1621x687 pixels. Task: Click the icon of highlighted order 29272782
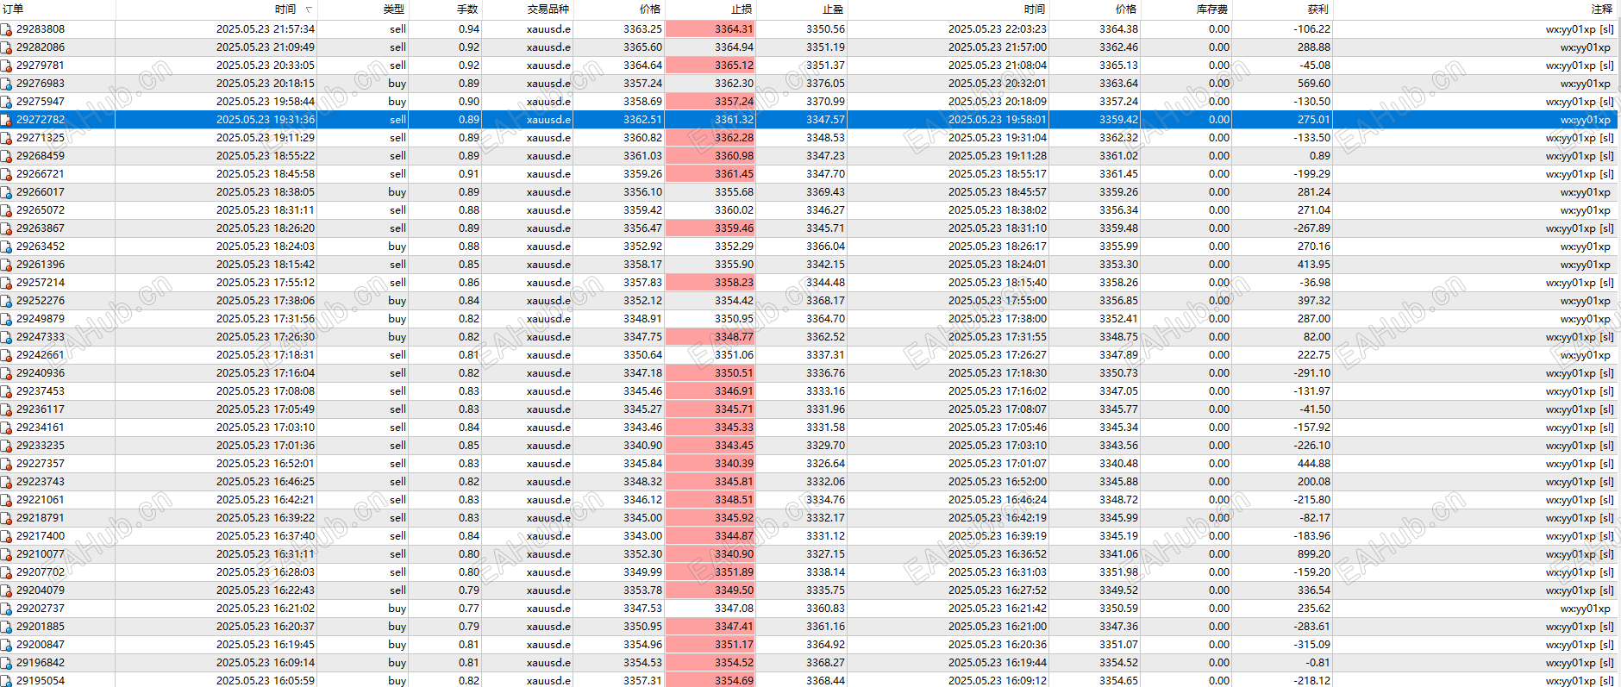(6, 120)
